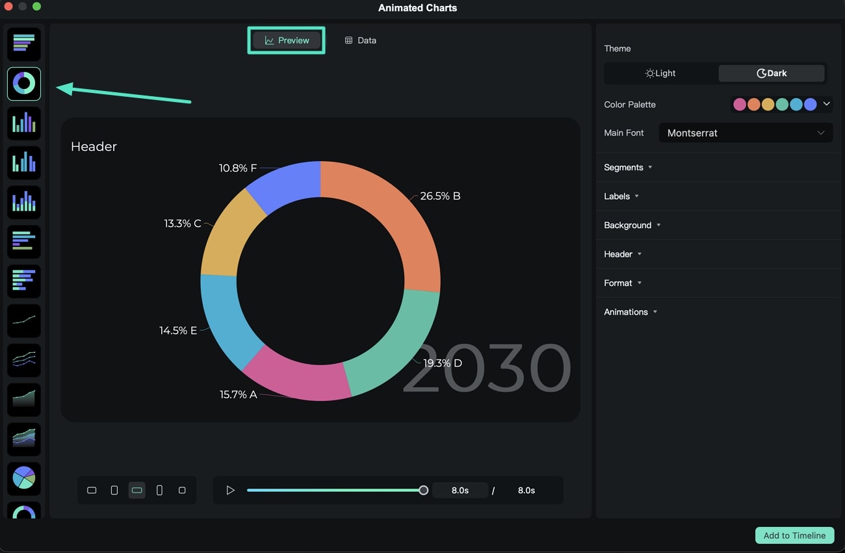This screenshot has width=845, height=553.
Task: Switch the theme to Dark
Action: [772, 73]
